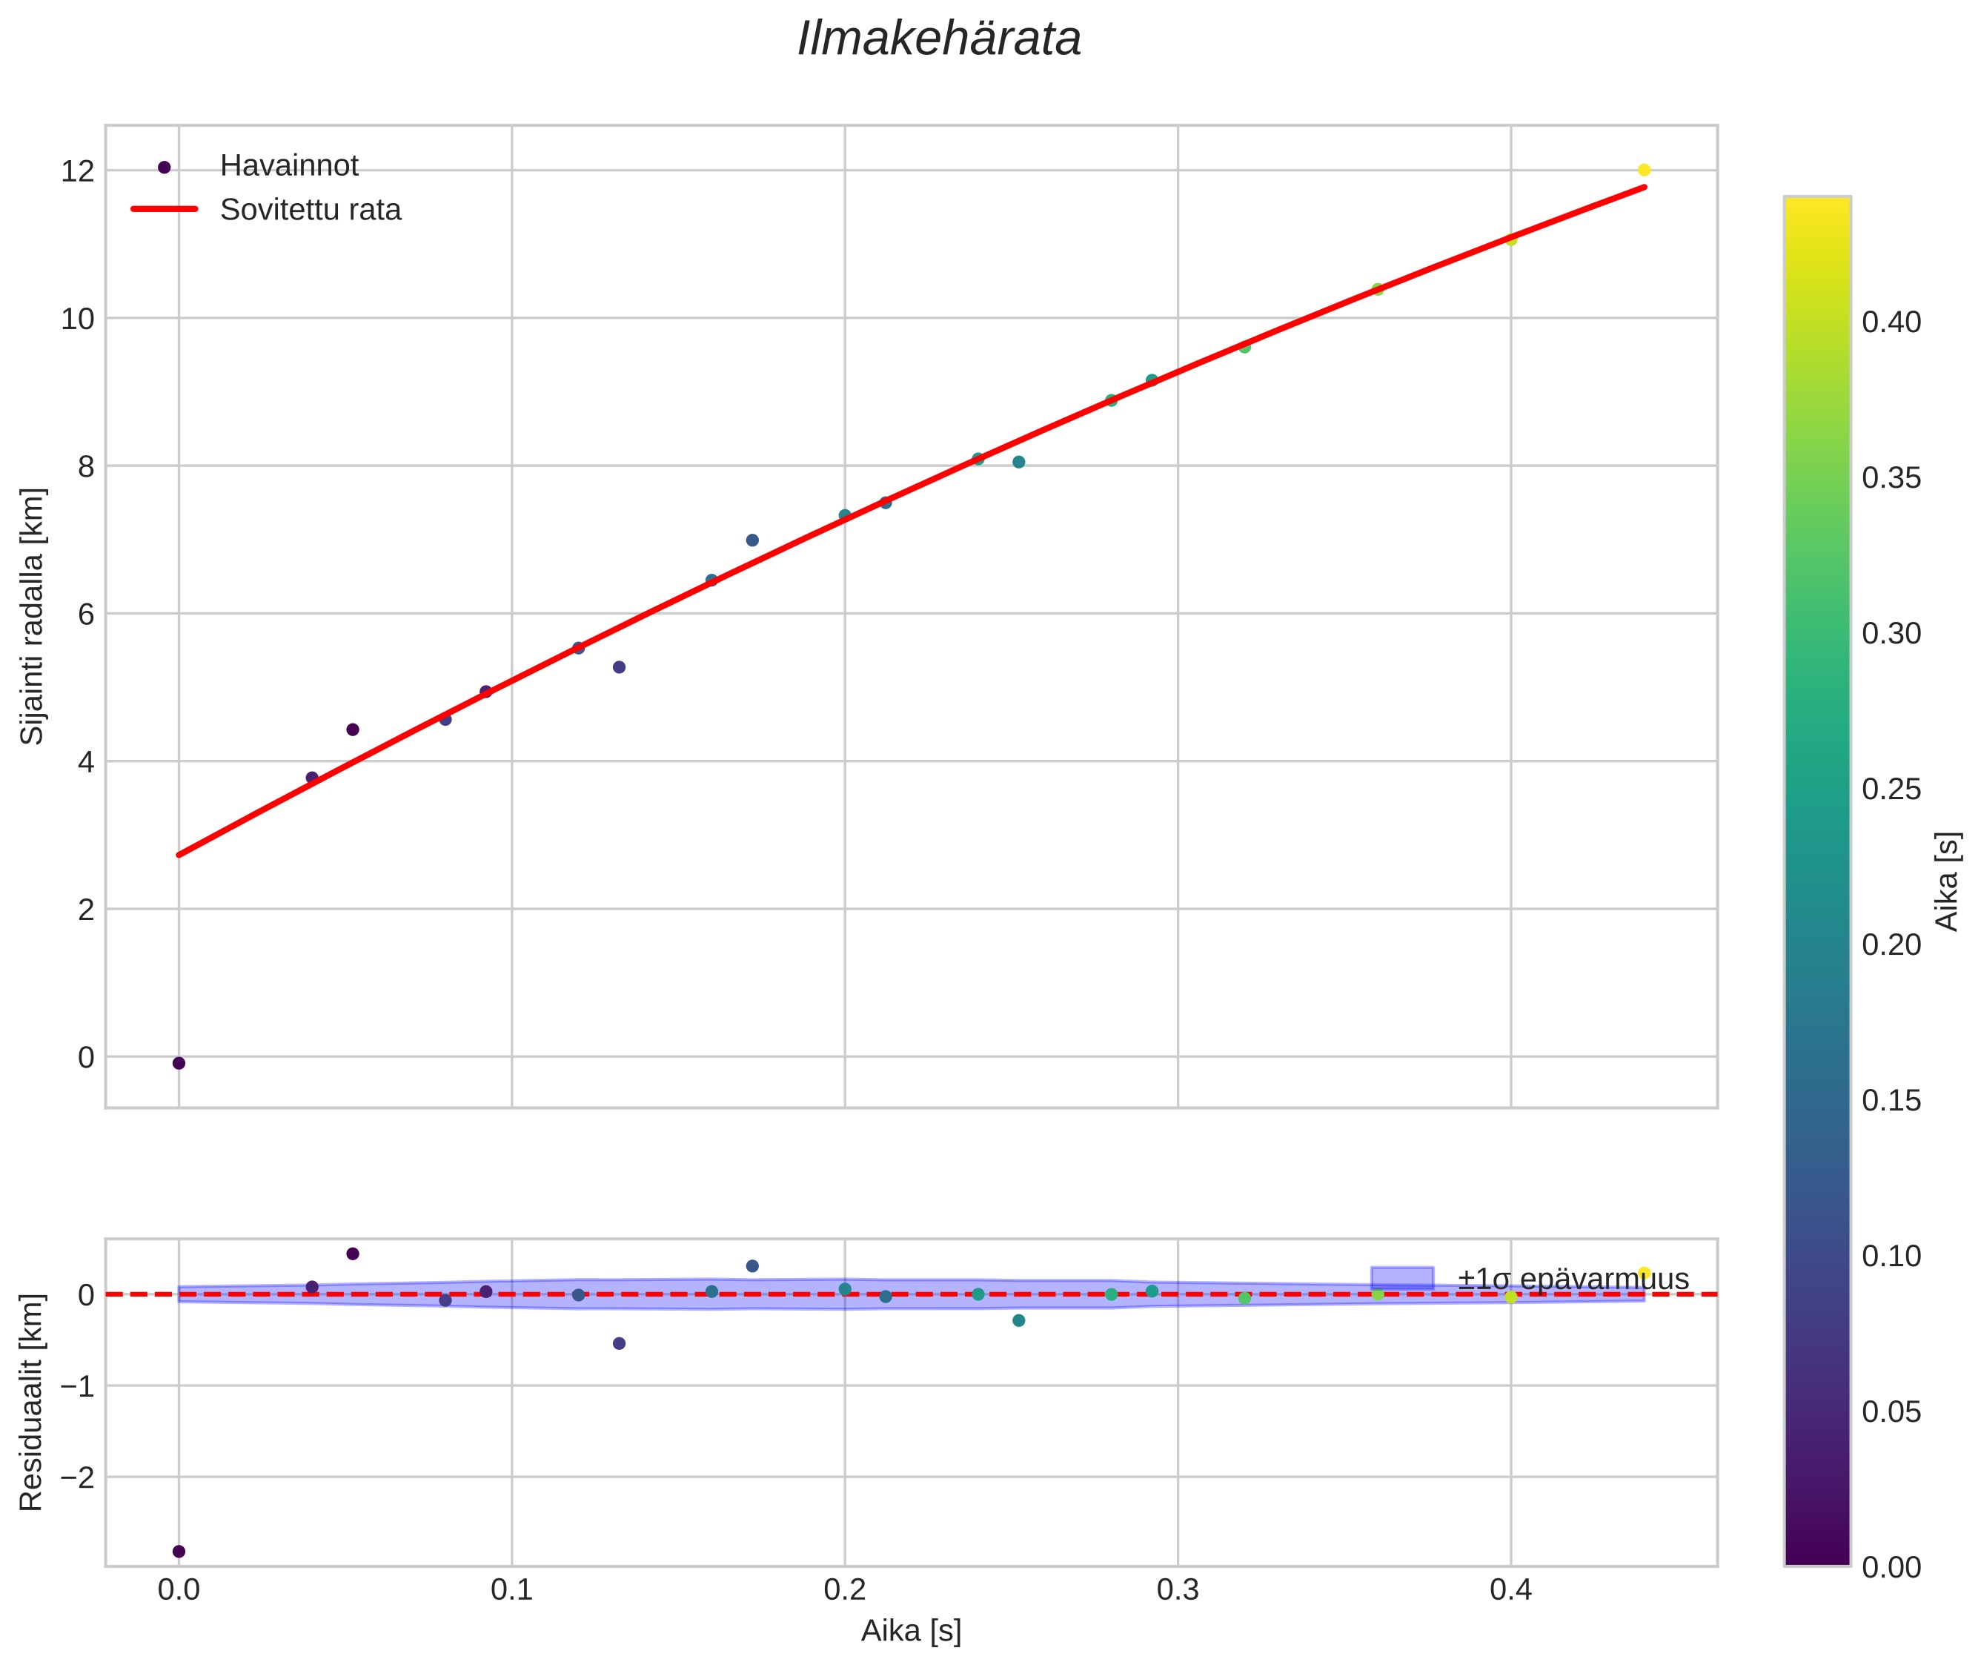The image size is (1981, 1665).
Task: Click the 0.2 tick on the x-axis
Action: [843, 1590]
